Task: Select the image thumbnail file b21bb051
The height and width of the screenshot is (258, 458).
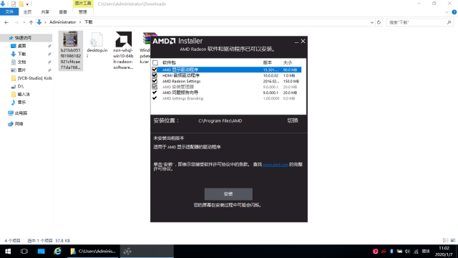Action: (70, 50)
